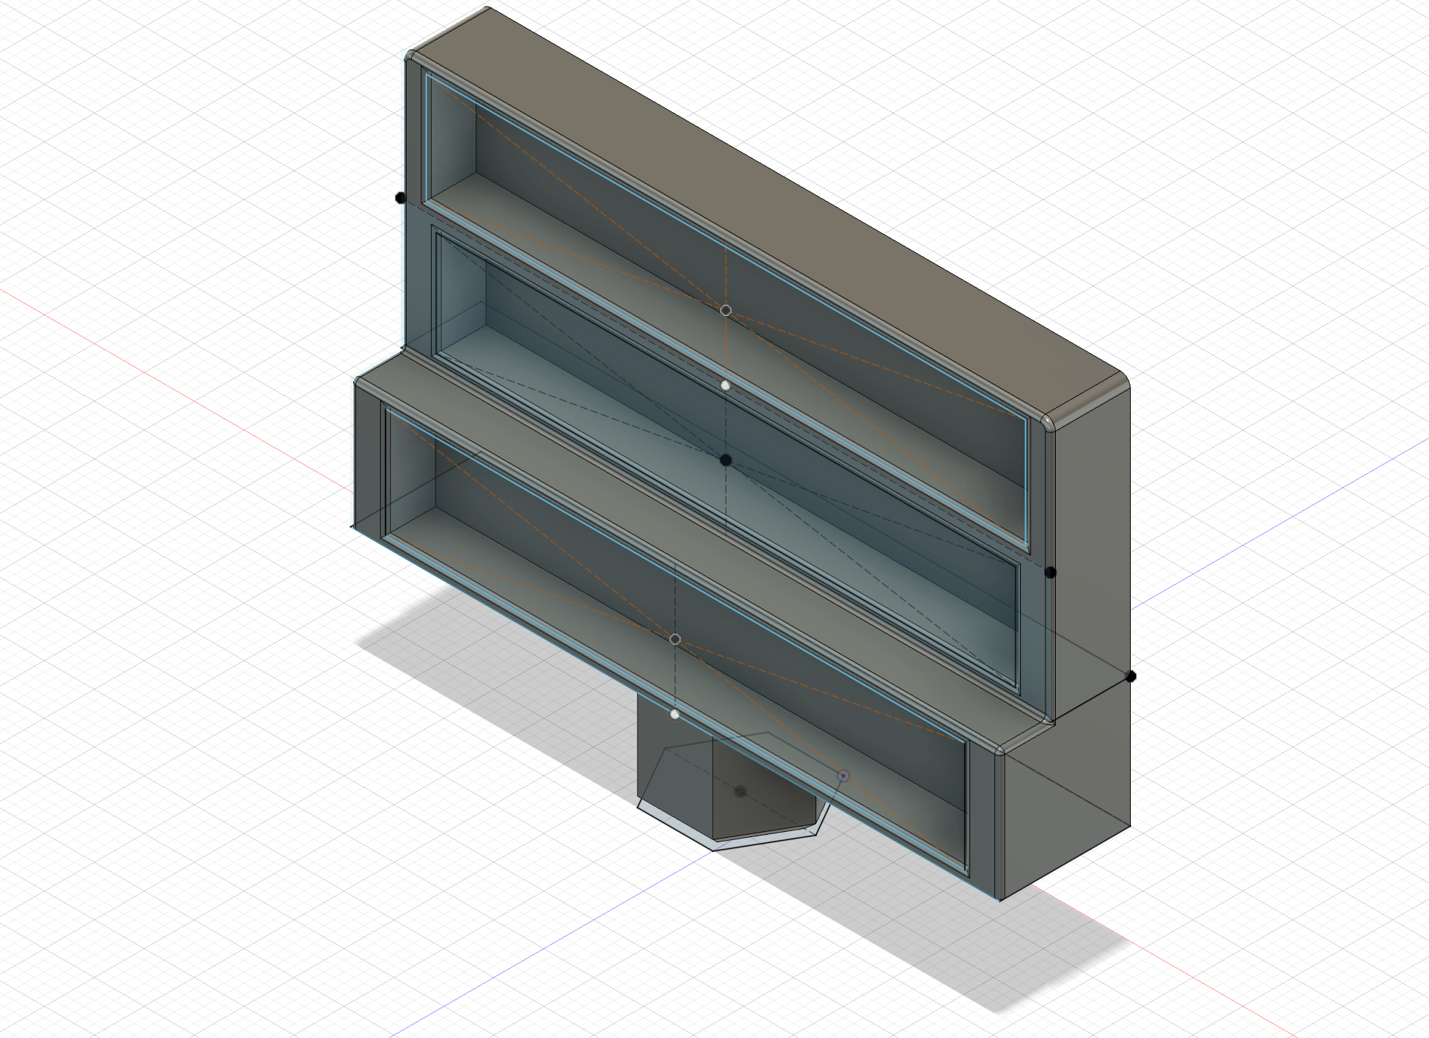Click the white handle above the hexagonal pedestal

(x=674, y=714)
